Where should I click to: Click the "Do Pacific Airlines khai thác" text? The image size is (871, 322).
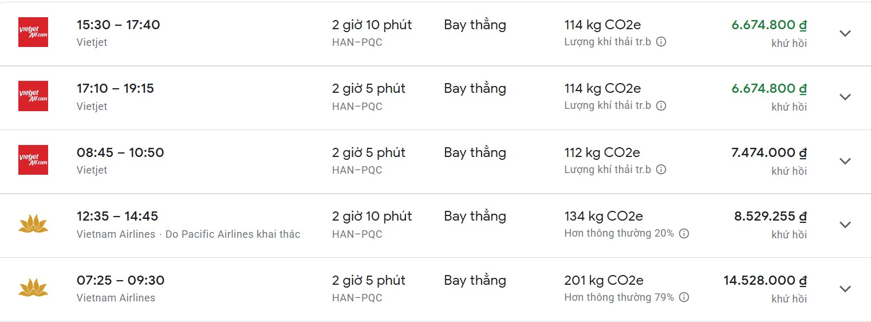(x=232, y=234)
